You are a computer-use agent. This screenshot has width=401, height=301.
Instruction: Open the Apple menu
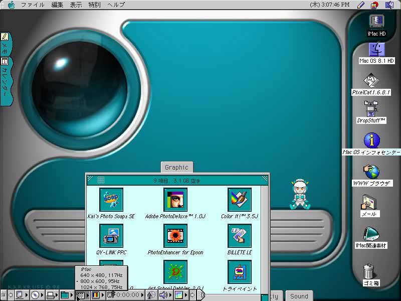(11, 5)
